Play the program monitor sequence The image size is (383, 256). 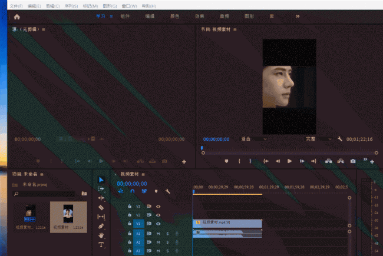[x=290, y=161]
